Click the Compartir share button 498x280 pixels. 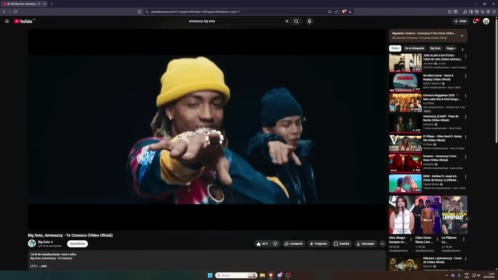coord(293,244)
